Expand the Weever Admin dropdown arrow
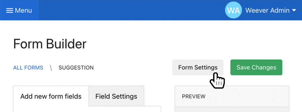Screen dimensions: 302x112 (294, 10)
